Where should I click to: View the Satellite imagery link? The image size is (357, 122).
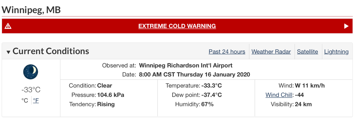[307, 52]
